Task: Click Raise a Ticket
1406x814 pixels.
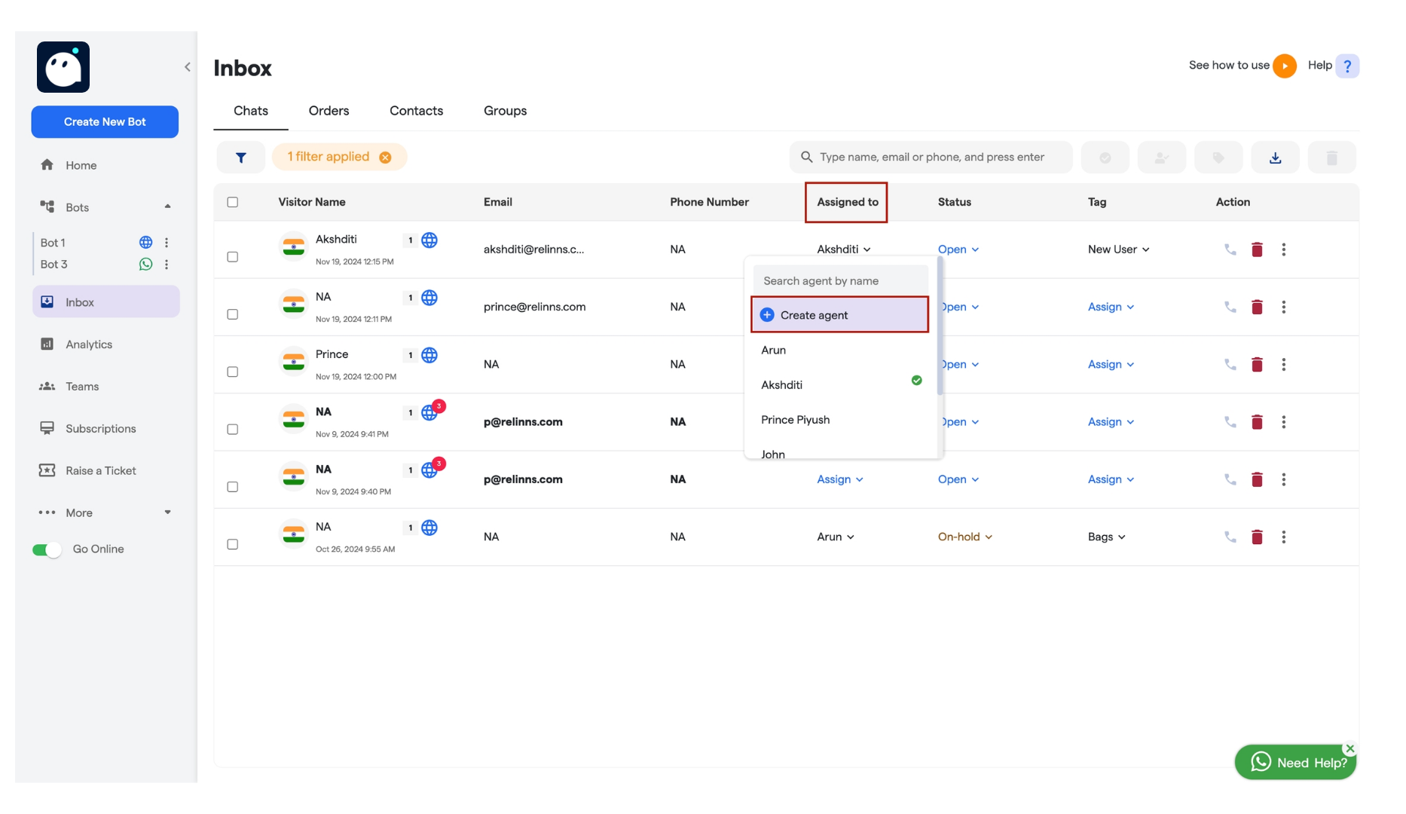Action: tap(101, 471)
